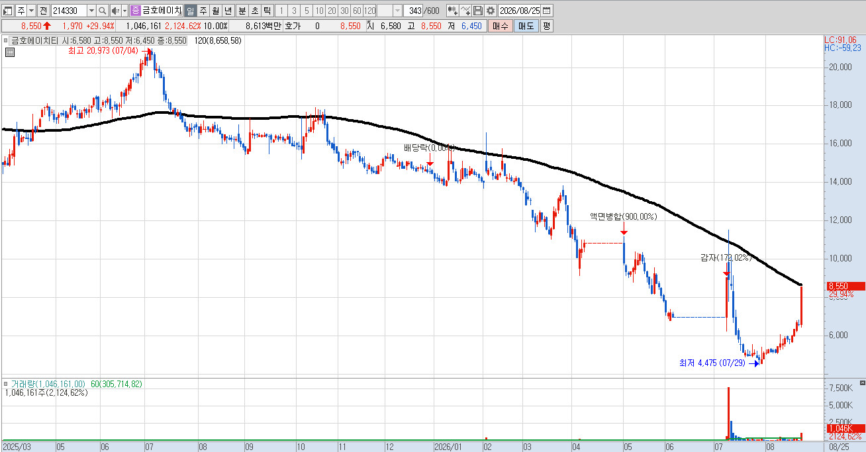Click the 8,613백만 trading value text

click(x=263, y=26)
